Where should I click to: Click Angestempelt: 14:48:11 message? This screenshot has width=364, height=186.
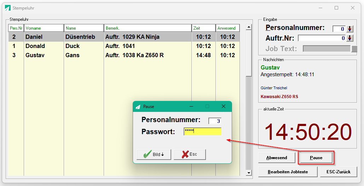287,75
